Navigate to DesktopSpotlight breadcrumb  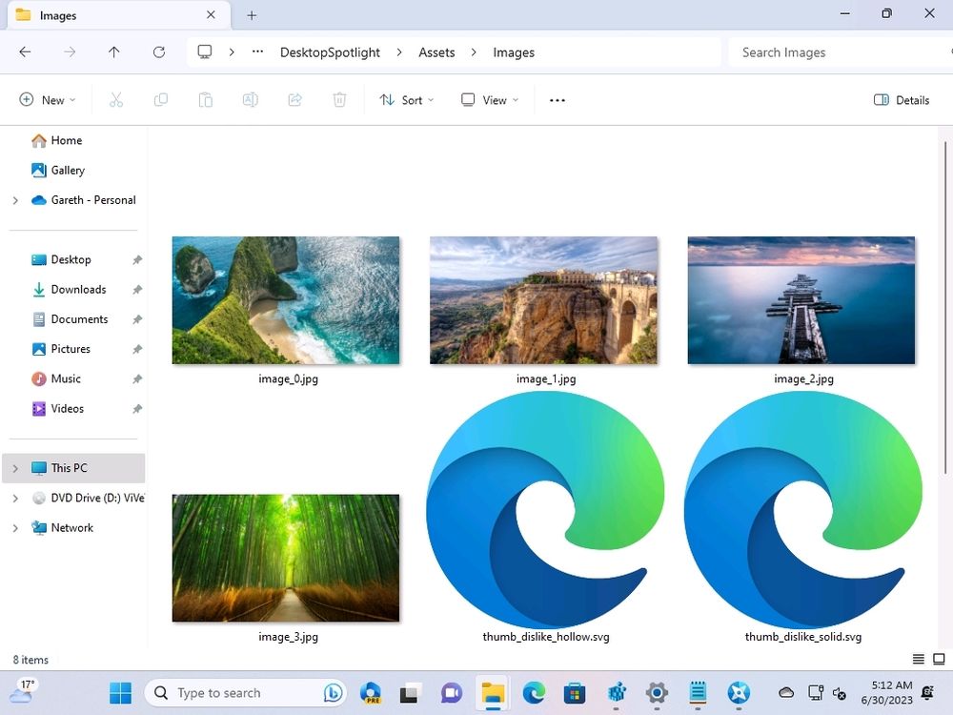pos(330,52)
